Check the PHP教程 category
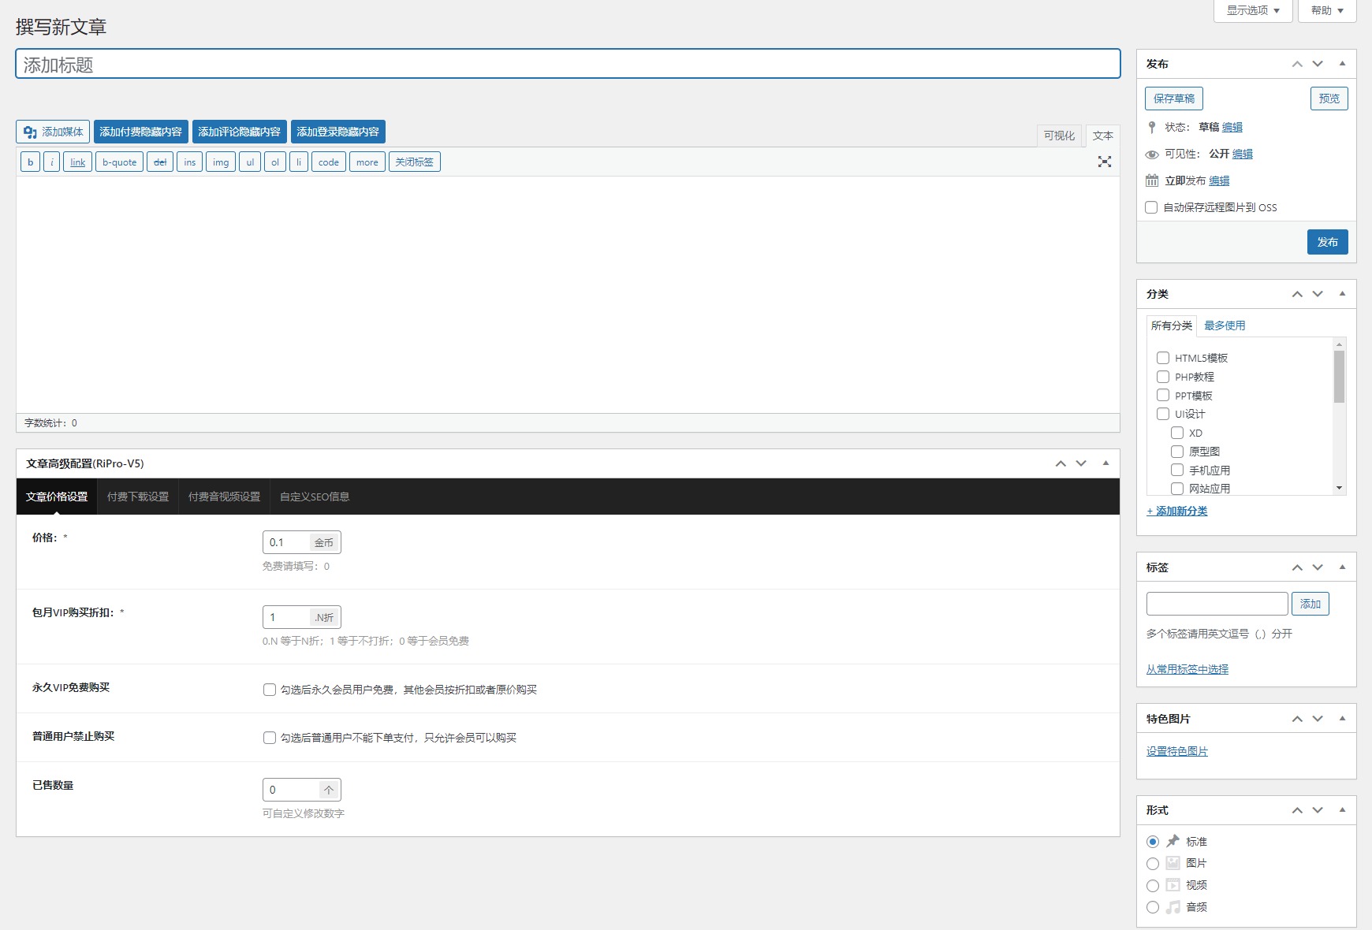1372x930 pixels. [x=1163, y=377]
